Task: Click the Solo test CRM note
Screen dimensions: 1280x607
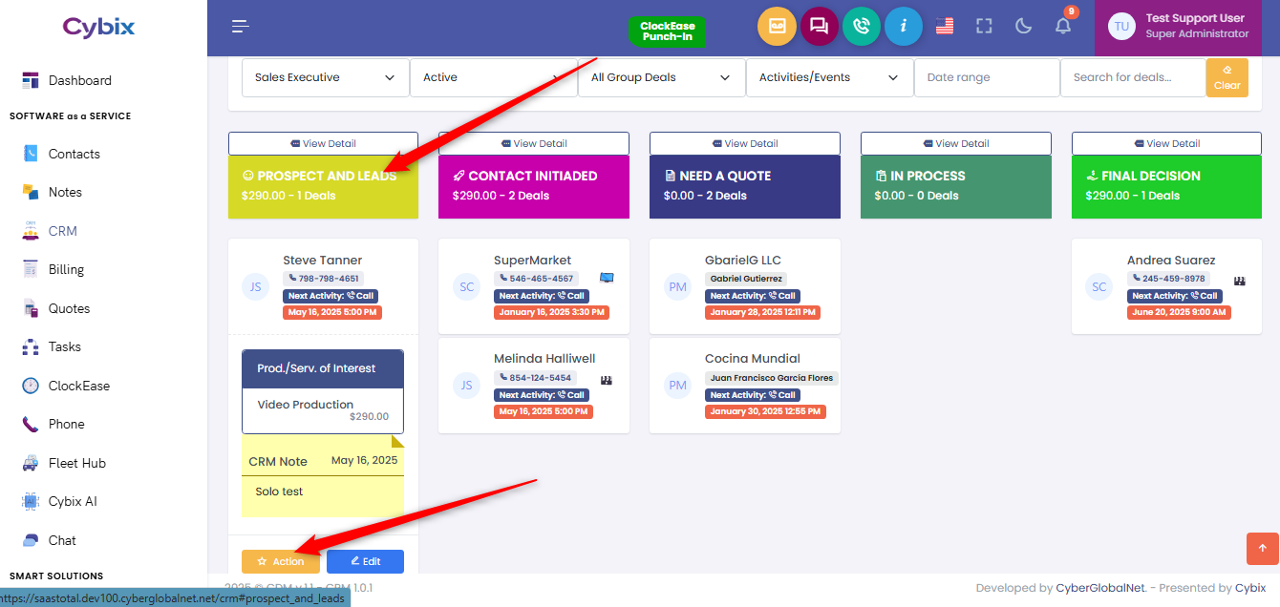Action: (x=323, y=492)
